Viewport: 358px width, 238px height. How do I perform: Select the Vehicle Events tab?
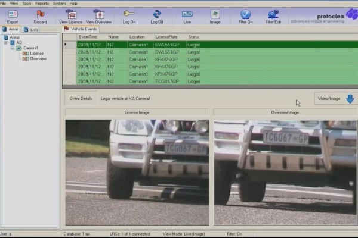[x=81, y=29]
